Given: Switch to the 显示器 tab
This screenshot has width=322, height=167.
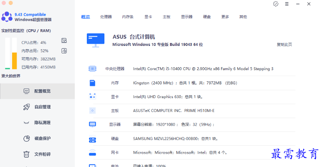Looking at the screenshot, I should click(x=187, y=17).
